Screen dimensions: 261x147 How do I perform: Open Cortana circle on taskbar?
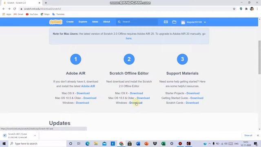pos(71,143)
